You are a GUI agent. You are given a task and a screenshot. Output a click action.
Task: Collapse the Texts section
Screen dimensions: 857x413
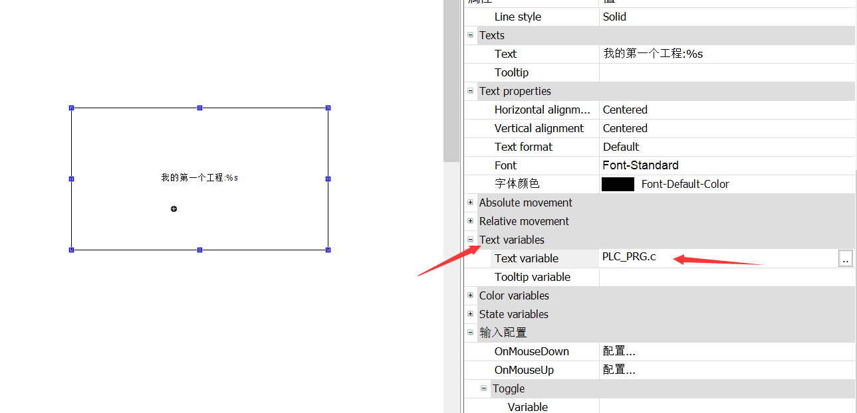pyautogui.click(x=471, y=35)
